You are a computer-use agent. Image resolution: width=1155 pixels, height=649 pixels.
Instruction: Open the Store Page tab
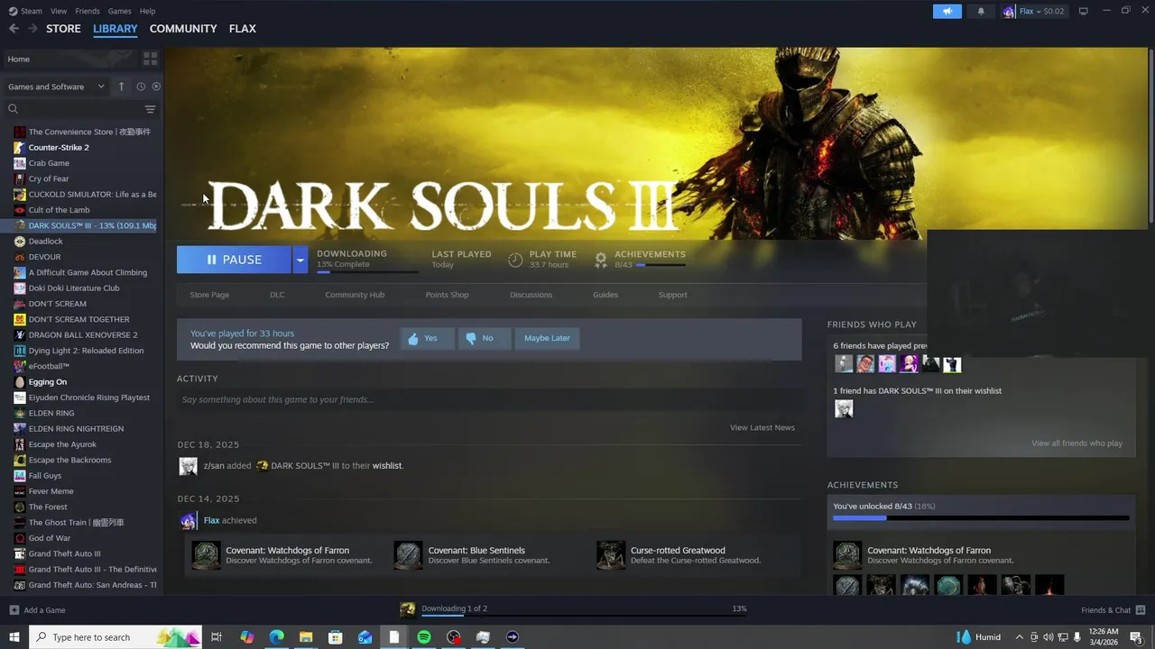pos(209,295)
